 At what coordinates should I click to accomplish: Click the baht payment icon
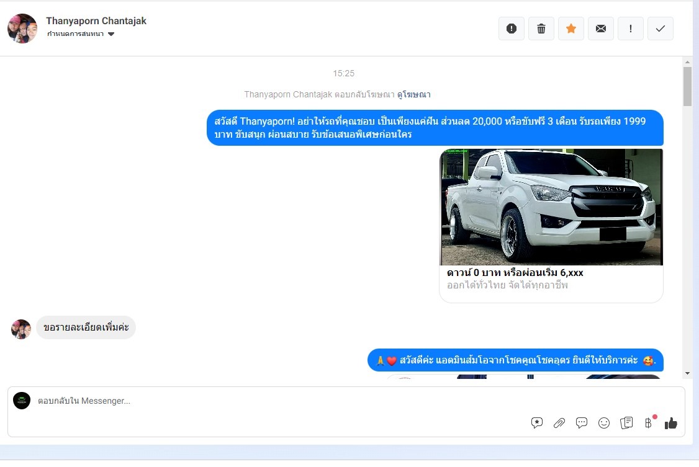(x=648, y=423)
